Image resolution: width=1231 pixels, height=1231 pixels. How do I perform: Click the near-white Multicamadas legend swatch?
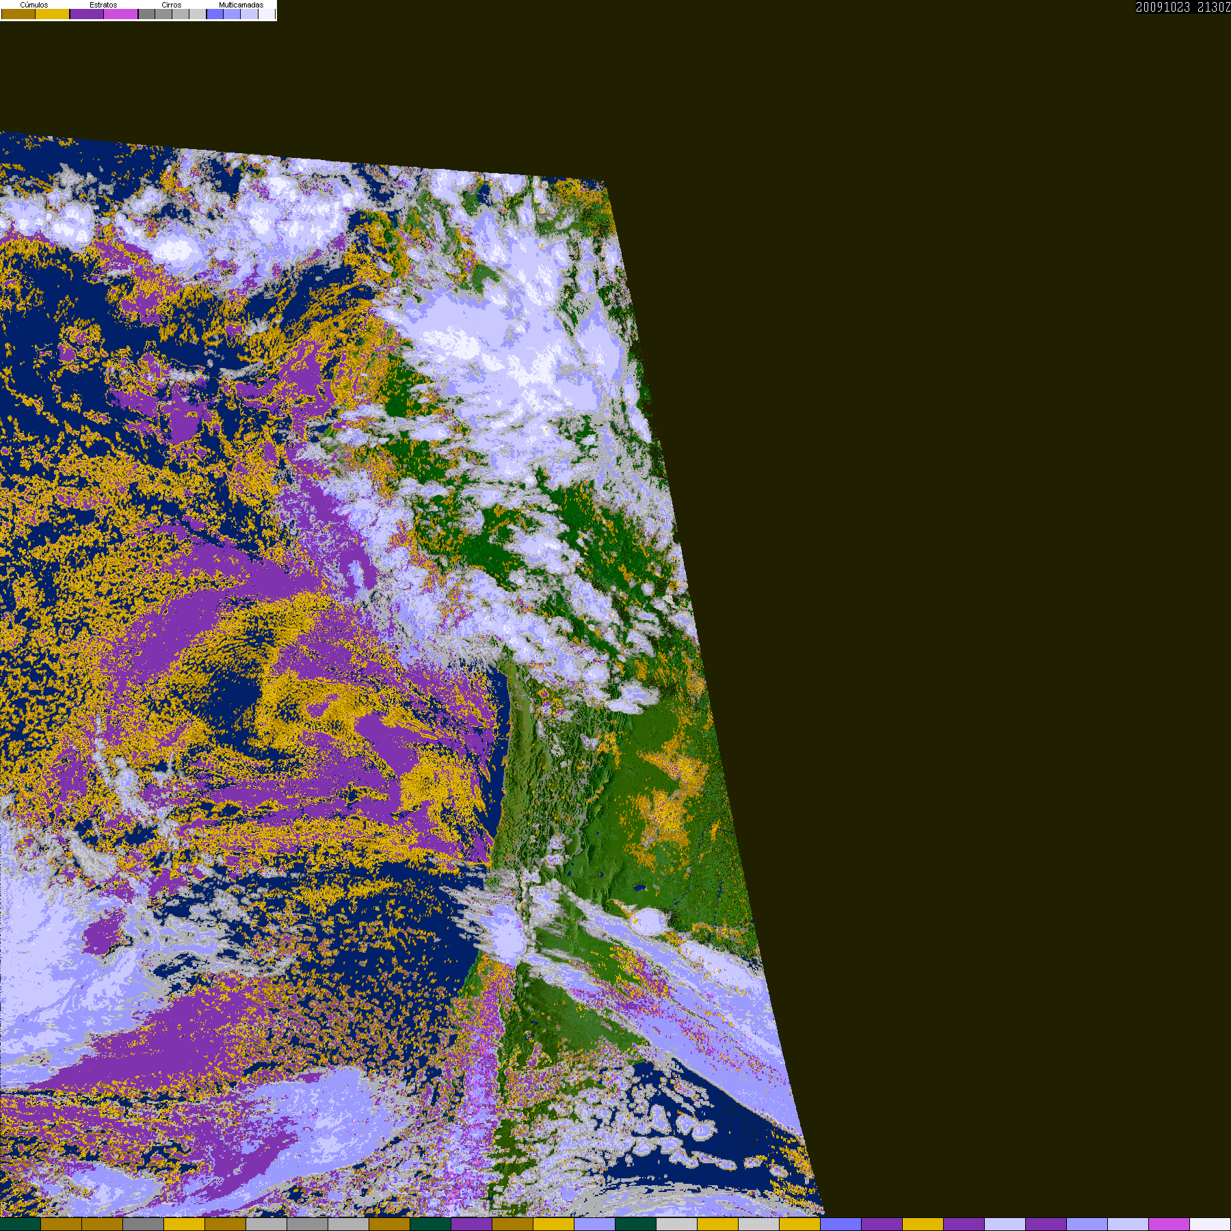tap(267, 14)
